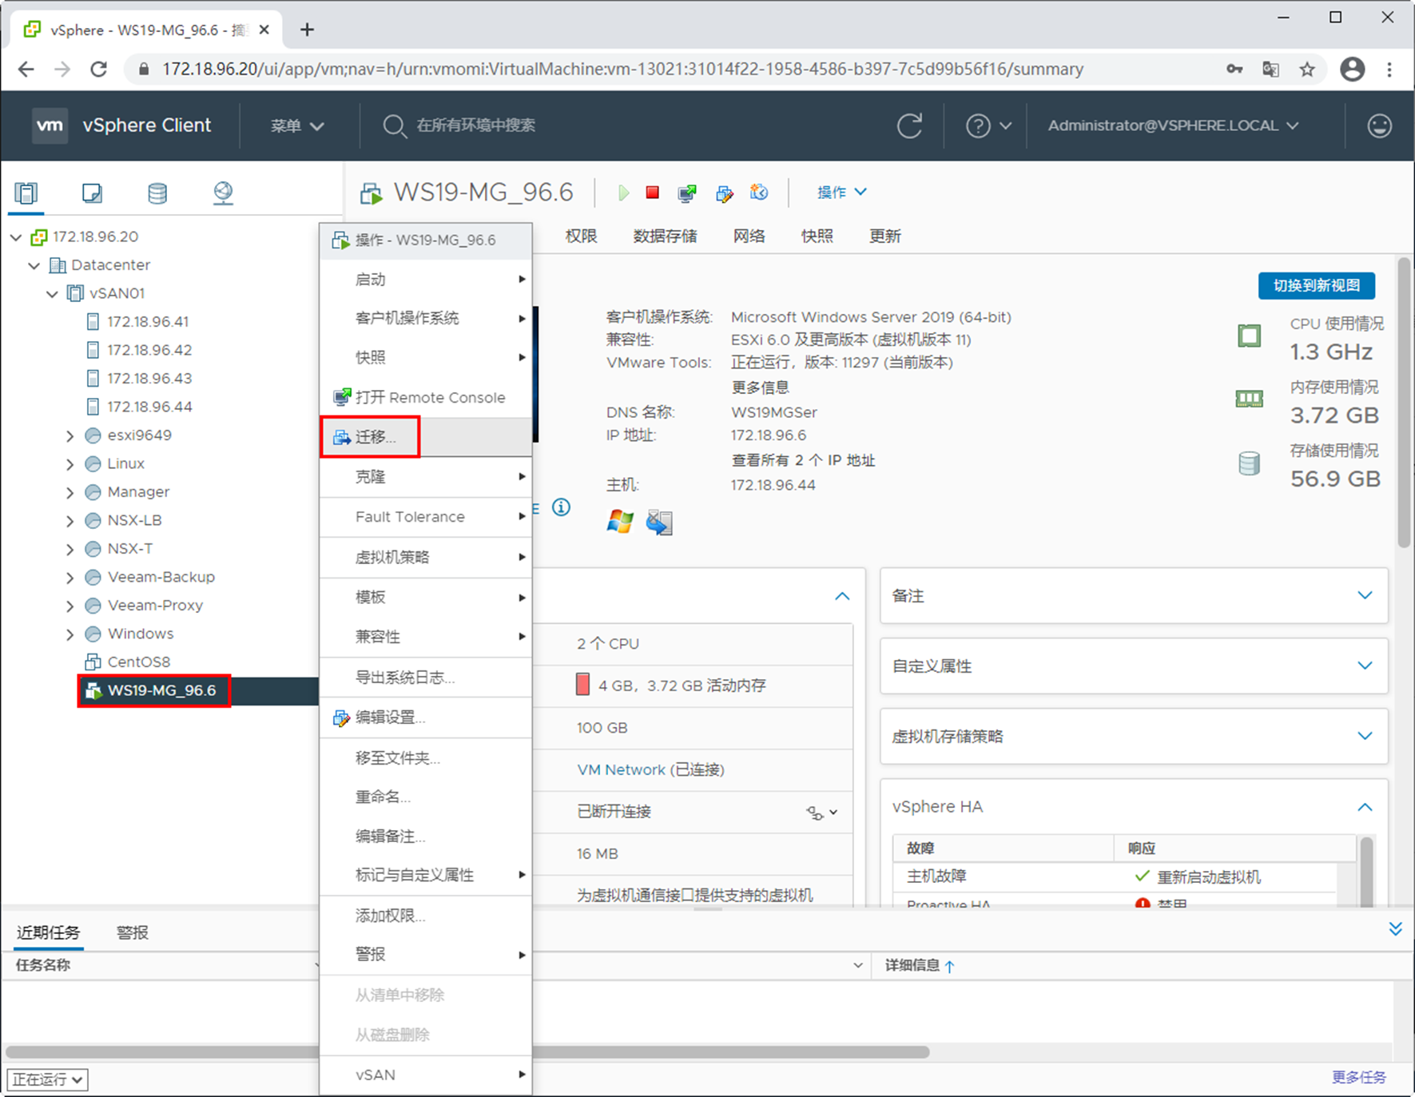Click the VMware Tools icon next to Windows logo
The height and width of the screenshot is (1097, 1415).
[659, 523]
